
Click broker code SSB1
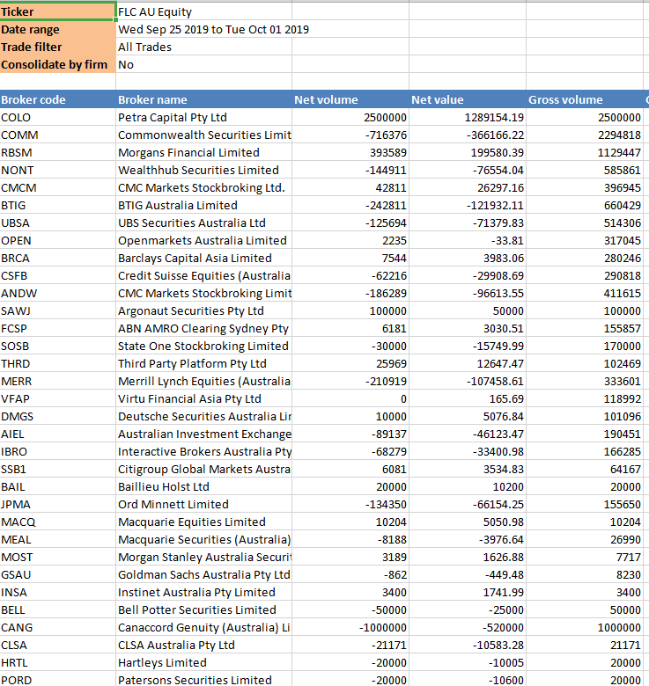click(58, 469)
